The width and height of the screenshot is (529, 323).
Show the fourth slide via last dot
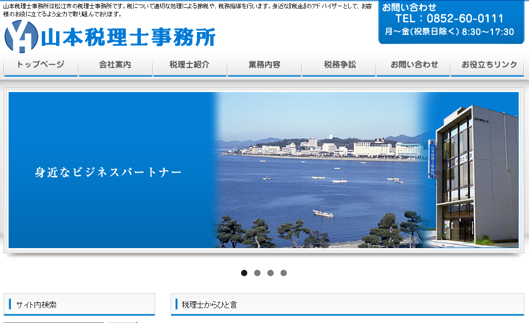coord(283,273)
